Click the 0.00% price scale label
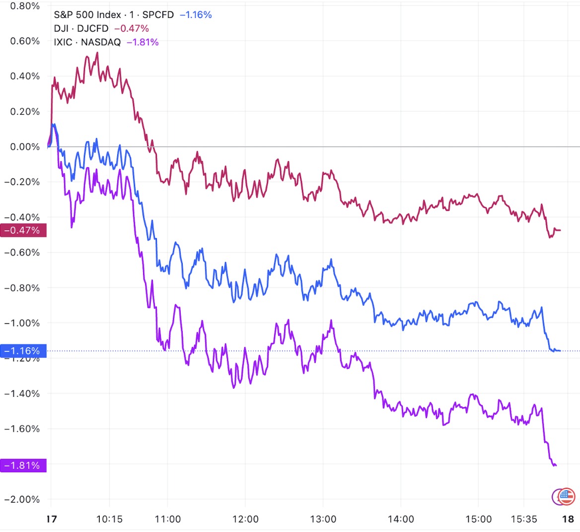580x532 pixels. pos(25,147)
